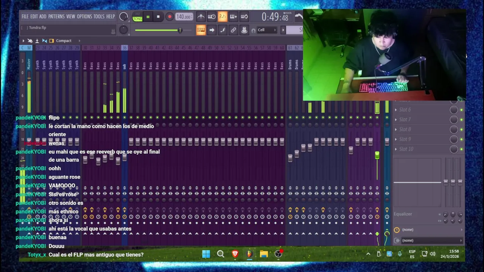Pause playback with the pause button
This screenshot has height=272, width=484.
click(x=148, y=17)
